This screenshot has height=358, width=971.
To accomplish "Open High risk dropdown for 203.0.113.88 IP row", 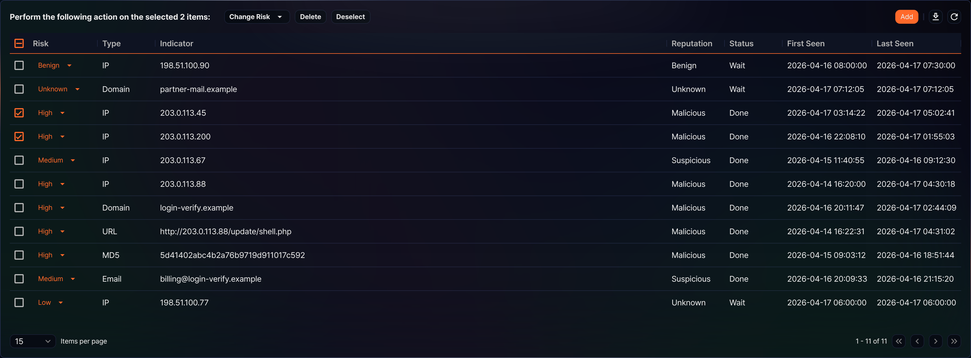I will pos(51,184).
